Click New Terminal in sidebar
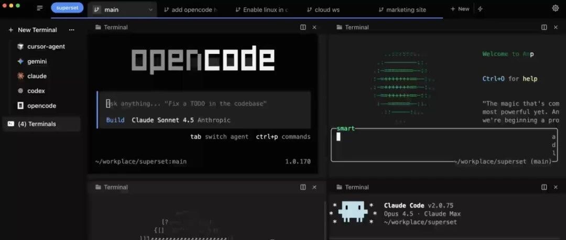 tap(37, 30)
